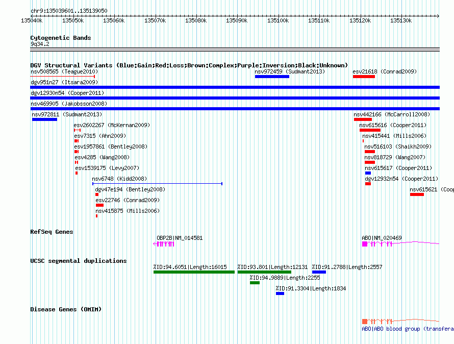Open the ABO blood group OMIM link
Image resolution: width=454 pixels, height=344 pixels.
[x=408, y=329]
